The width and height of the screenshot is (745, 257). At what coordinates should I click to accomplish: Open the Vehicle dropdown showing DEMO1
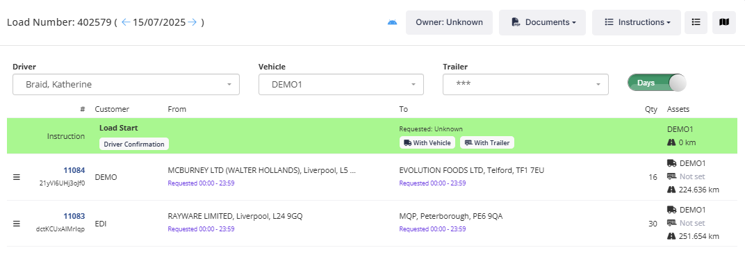click(x=341, y=85)
